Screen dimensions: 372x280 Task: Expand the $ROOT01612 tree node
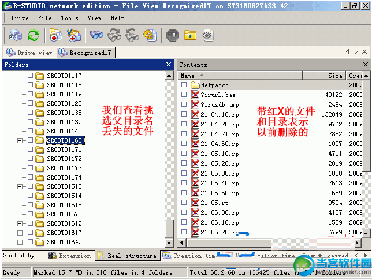tap(20, 223)
